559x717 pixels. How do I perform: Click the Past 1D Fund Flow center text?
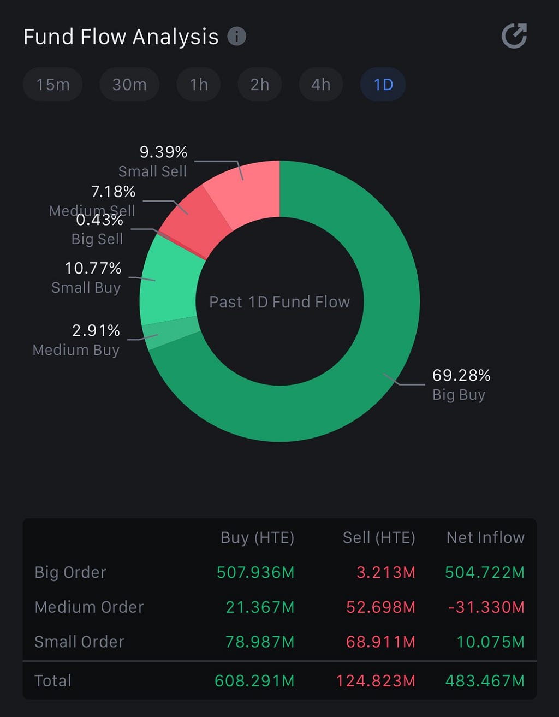click(x=279, y=302)
